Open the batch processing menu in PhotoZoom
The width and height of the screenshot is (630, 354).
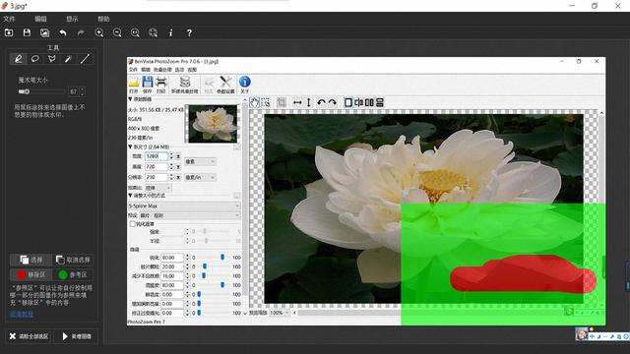point(162,70)
